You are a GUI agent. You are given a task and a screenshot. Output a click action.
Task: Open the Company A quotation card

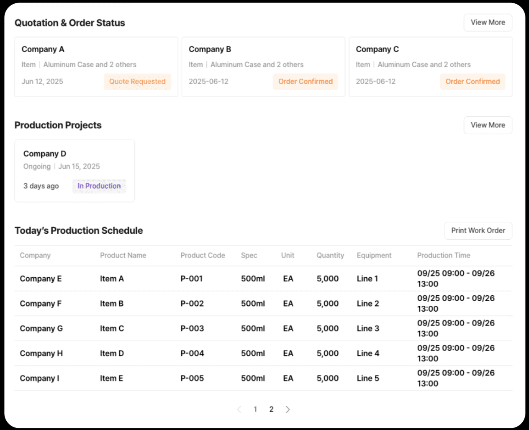(x=96, y=67)
